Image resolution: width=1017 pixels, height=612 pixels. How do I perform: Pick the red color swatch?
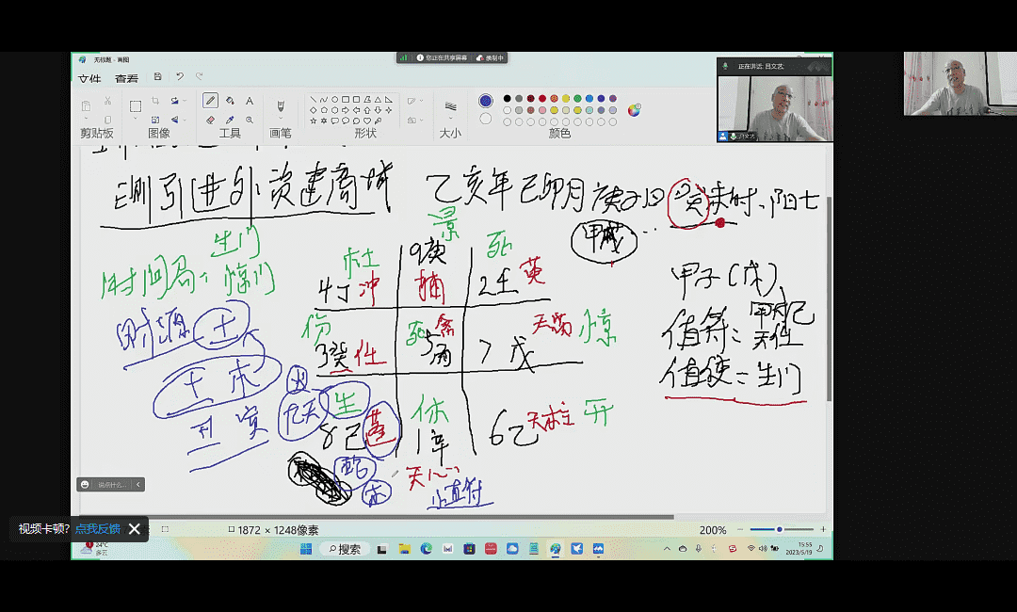click(542, 98)
